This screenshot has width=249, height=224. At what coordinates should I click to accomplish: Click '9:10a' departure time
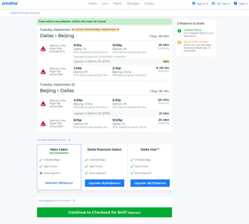77,45
